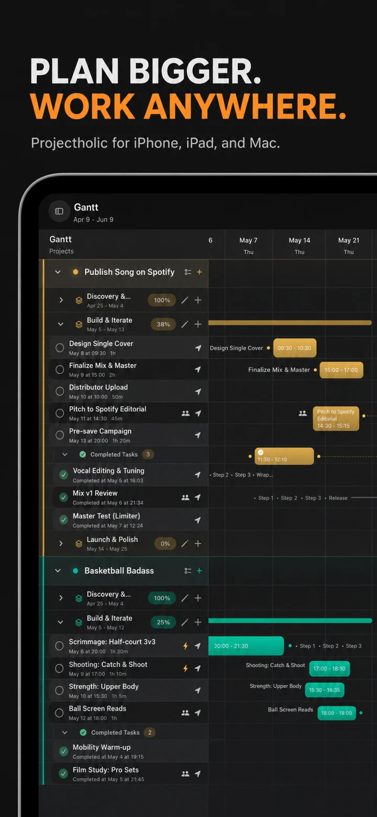The image size is (377, 817).
Task: Collapse the Basketball Badass project
Action: (58, 571)
